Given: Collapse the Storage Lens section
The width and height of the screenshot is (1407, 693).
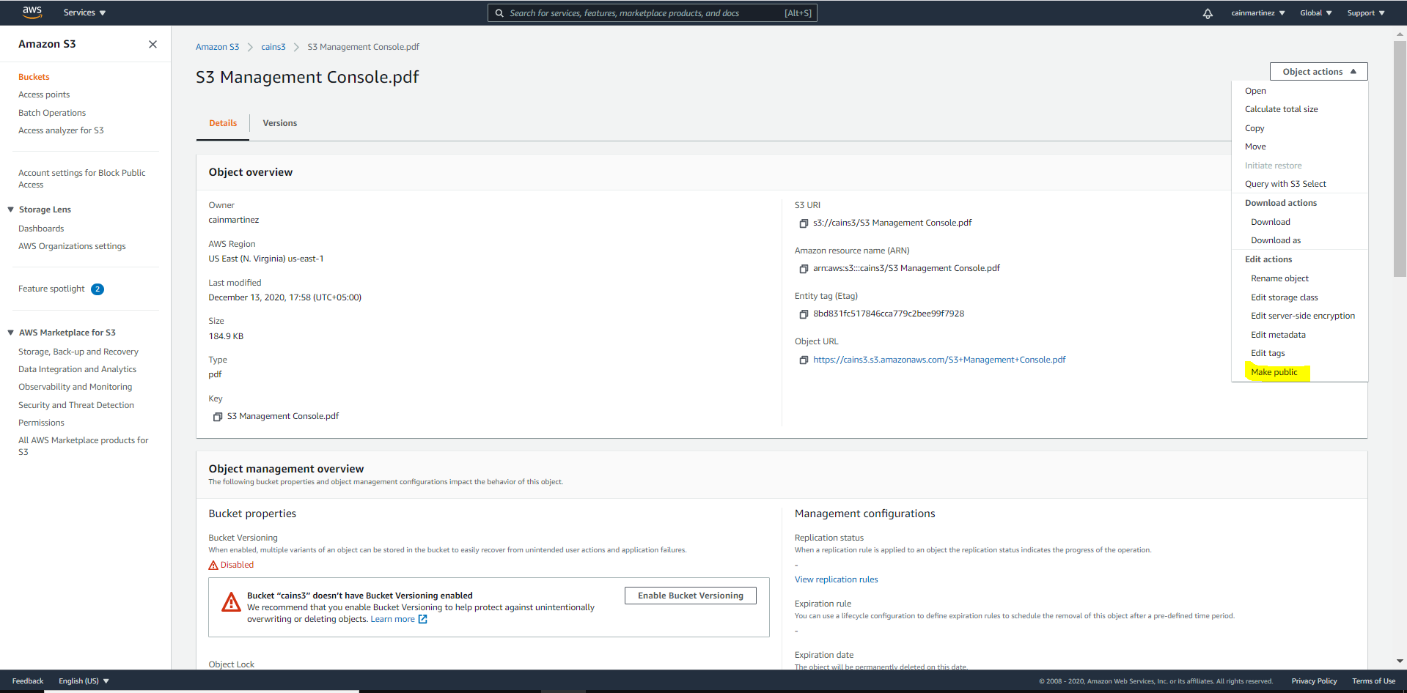Looking at the screenshot, I should 11,210.
